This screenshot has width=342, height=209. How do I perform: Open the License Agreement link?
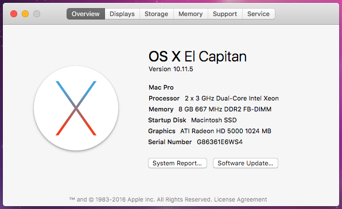click(x=240, y=199)
